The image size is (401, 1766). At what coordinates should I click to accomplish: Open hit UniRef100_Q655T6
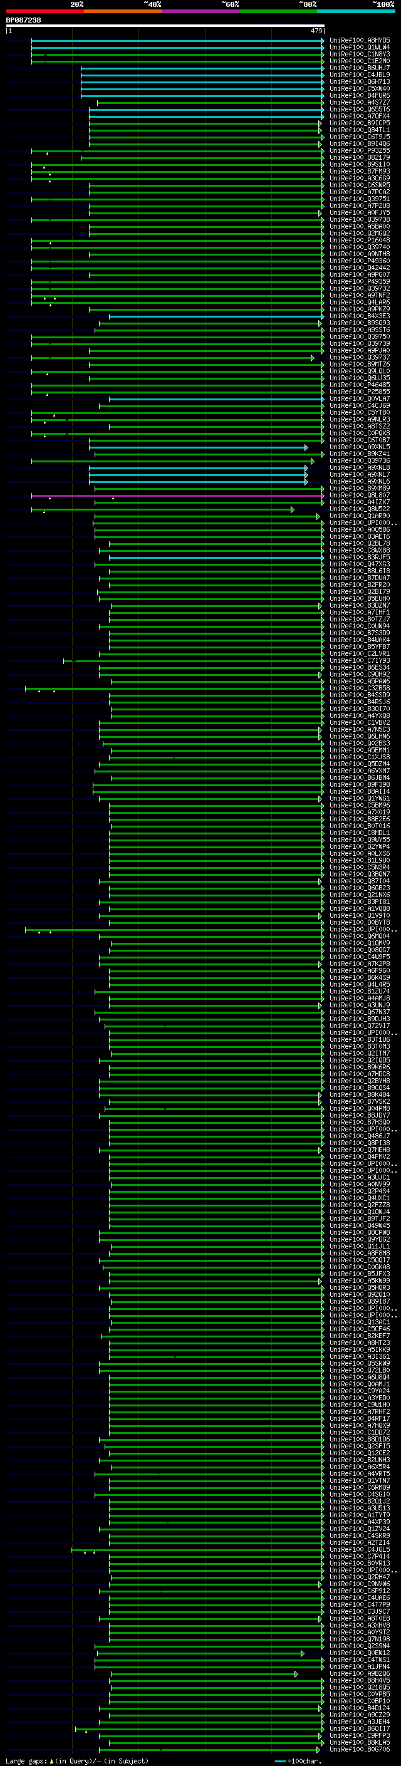click(x=360, y=109)
